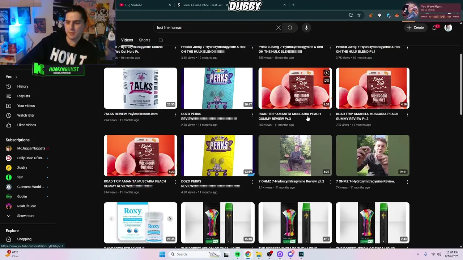Screen dimensions: 463x260
Task: Open YouTube notifications bell
Action: pyautogui.click(x=435, y=27)
